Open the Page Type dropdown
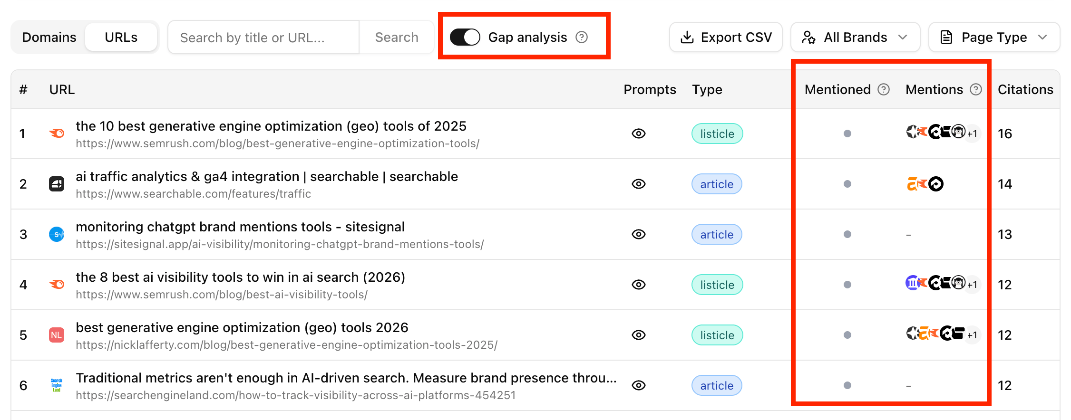Screen dimensions: 1071x420 (x=994, y=37)
